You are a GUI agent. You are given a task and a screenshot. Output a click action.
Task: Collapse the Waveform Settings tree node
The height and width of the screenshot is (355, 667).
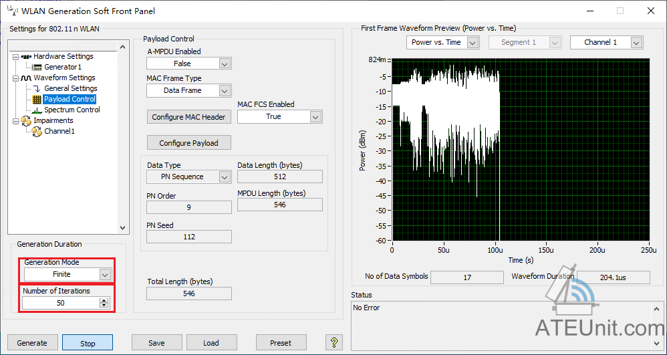tap(16, 78)
